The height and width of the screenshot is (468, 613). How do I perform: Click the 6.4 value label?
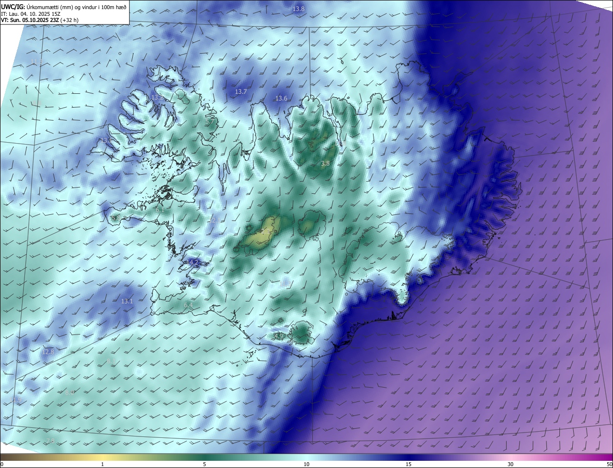pyautogui.click(x=188, y=305)
